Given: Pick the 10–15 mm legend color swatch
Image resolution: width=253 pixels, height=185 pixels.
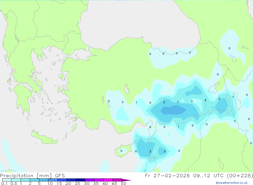Looking at the screenshot, I should pyautogui.click(x=53, y=180).
